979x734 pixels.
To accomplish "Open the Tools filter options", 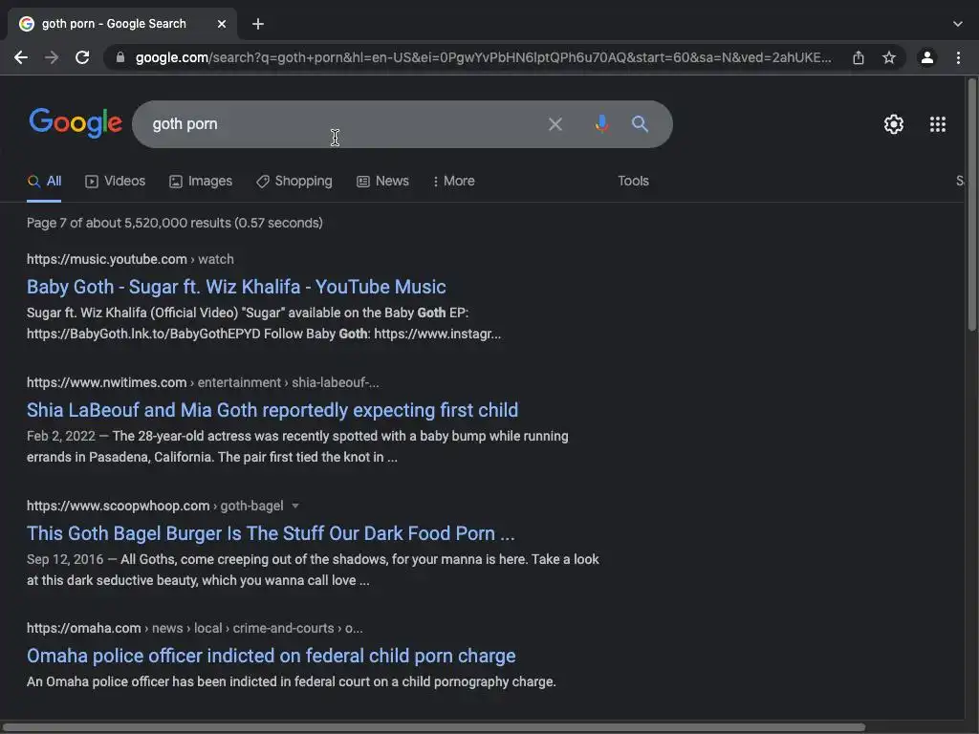I will point(633,181).
